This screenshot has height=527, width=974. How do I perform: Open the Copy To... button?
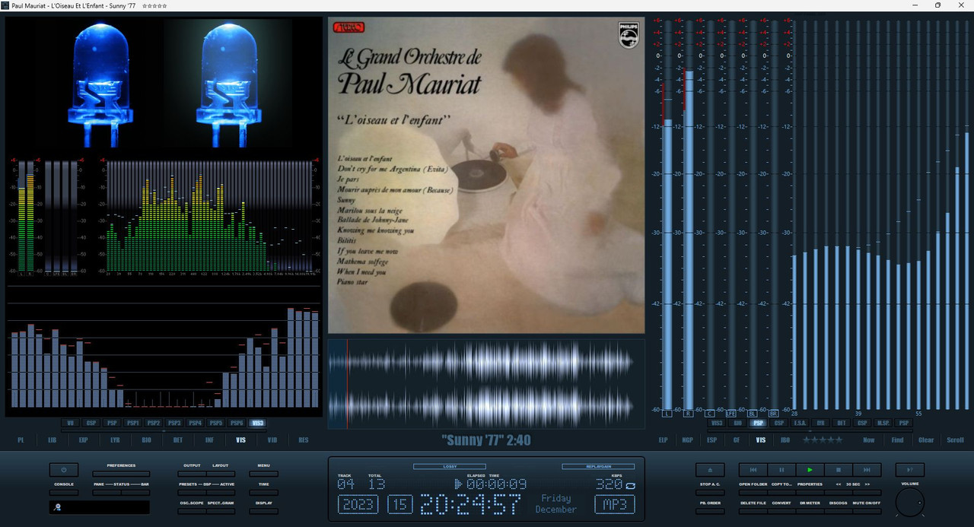coord(781,493)
